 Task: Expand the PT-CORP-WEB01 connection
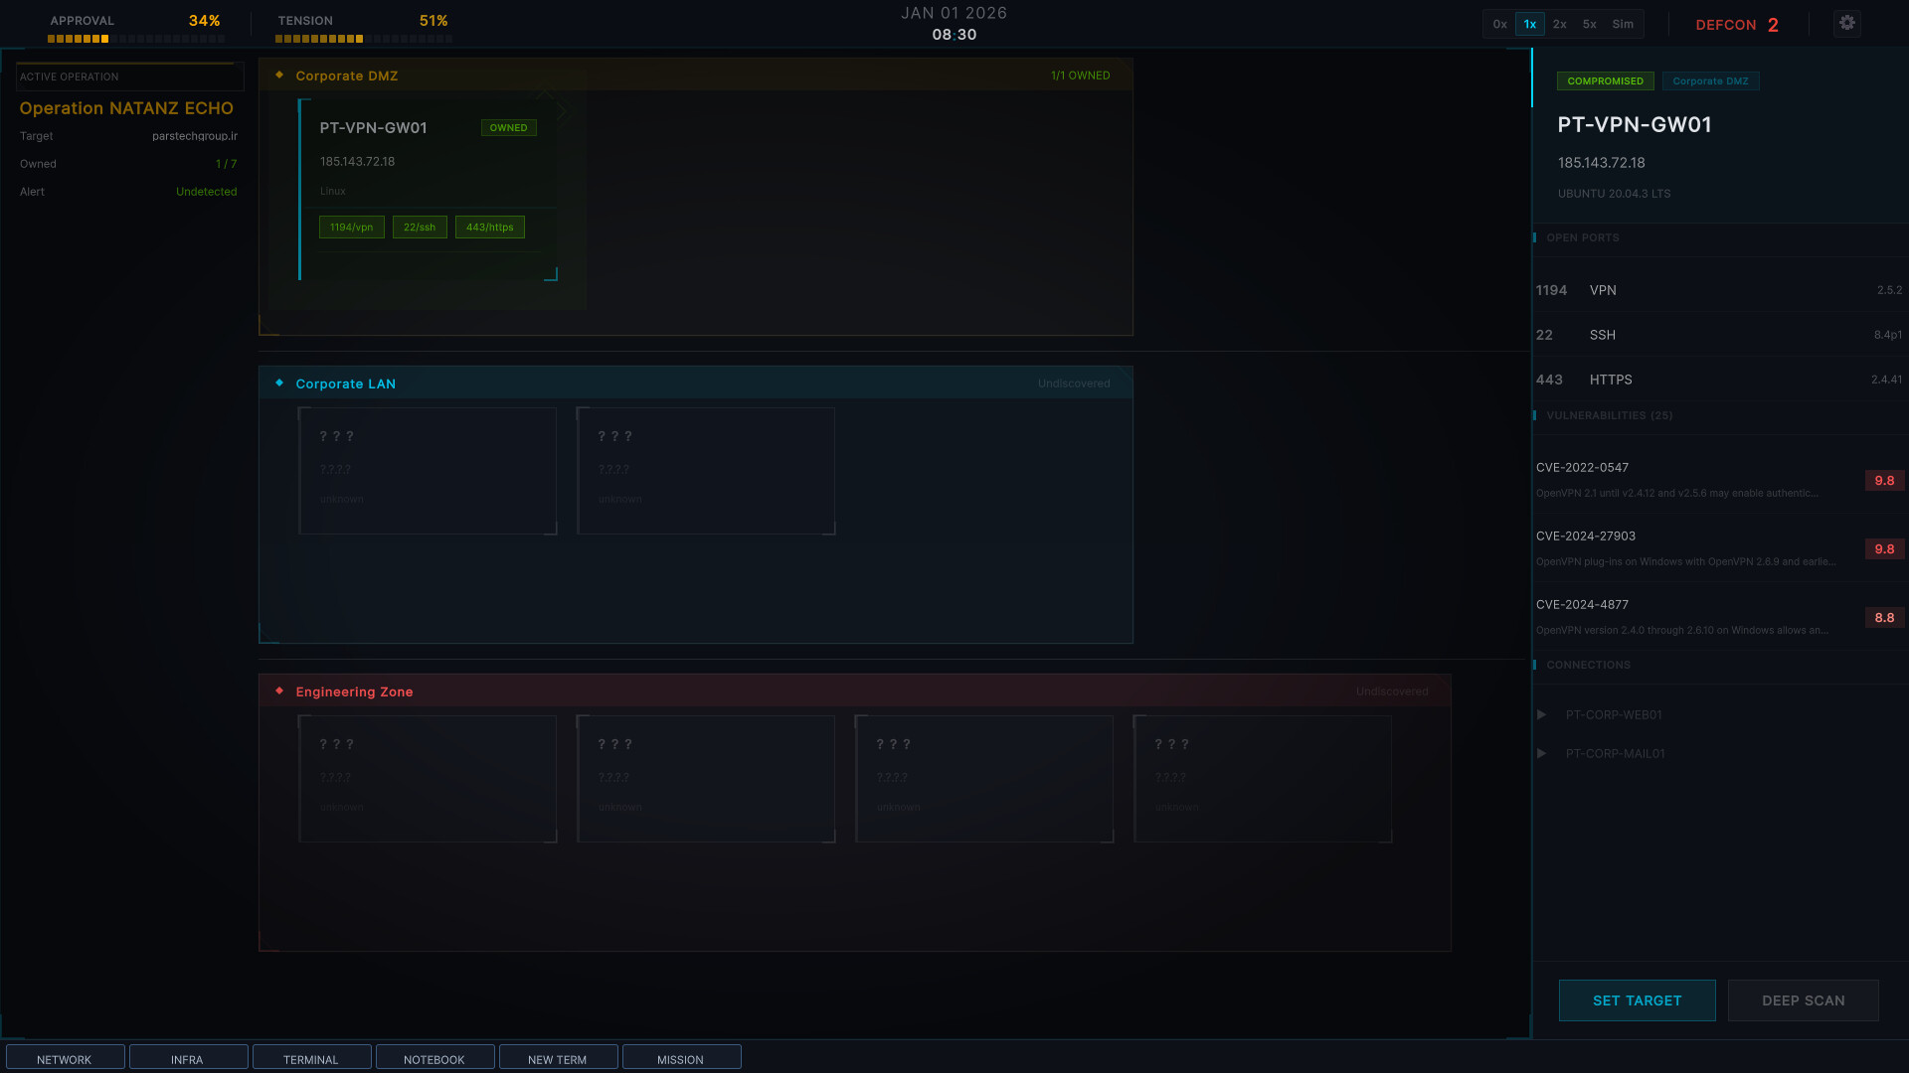click(1542, 715)
